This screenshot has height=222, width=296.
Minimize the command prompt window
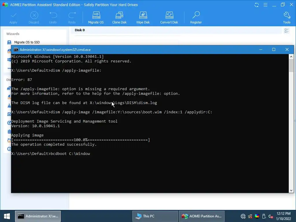(261, 50)
